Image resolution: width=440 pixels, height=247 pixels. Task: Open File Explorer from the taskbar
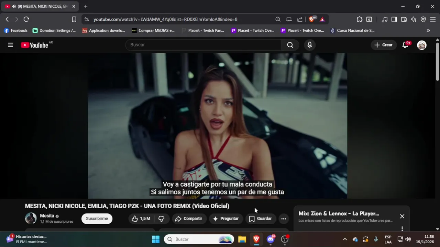tap(242, 239)
